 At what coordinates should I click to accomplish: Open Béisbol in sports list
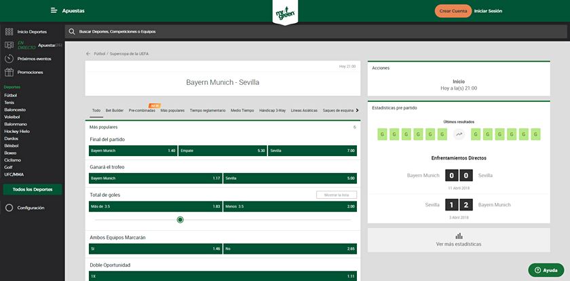pyautogui.click(x=12, y=146)
